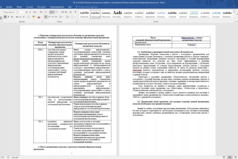
Task: Apply the Строгий style
Action: [172, 15]
